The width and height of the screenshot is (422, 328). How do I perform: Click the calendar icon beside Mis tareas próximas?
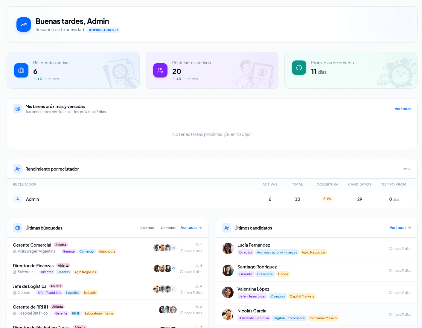point(18,109)
